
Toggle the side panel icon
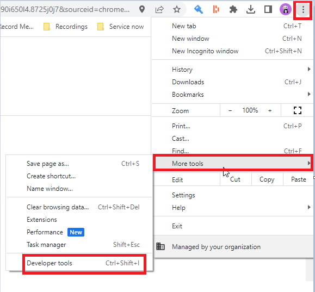(268, 9)
